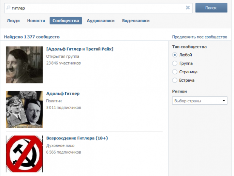Switch to the Новости tab
Viewport: 234px width, 176px height.
(36, 21)
